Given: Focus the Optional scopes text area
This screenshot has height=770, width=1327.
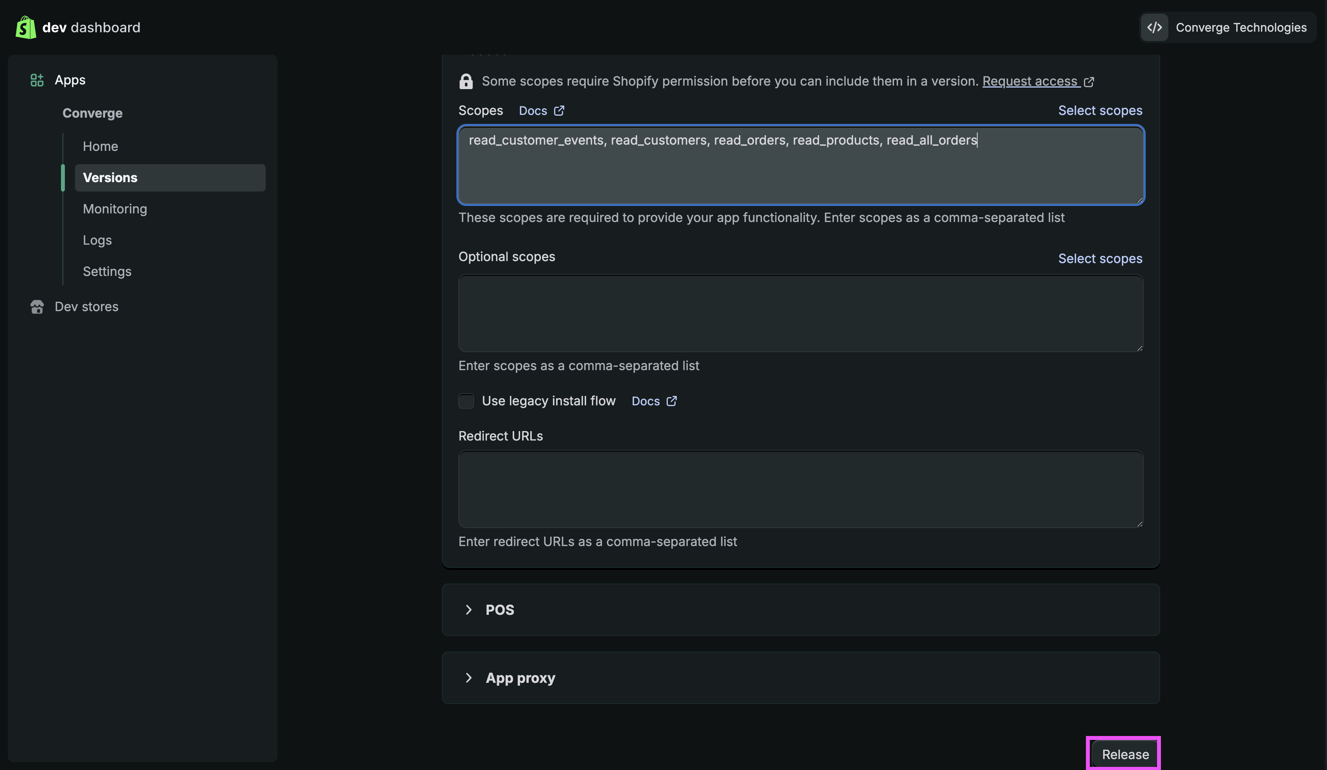Looking at the screenshot, I should click(800, 313).
